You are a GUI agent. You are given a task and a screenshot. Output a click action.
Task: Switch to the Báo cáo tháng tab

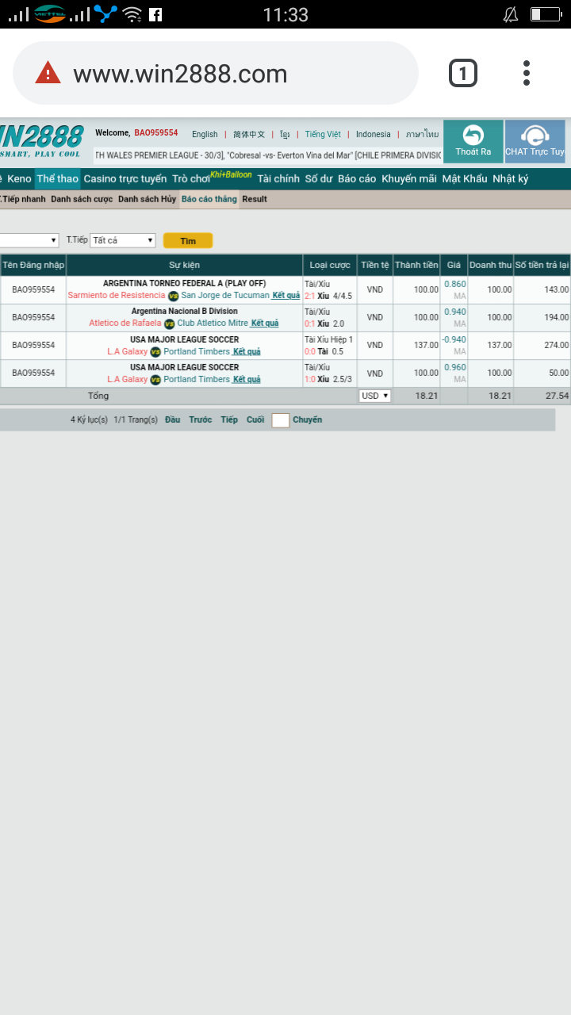(209, 199)
